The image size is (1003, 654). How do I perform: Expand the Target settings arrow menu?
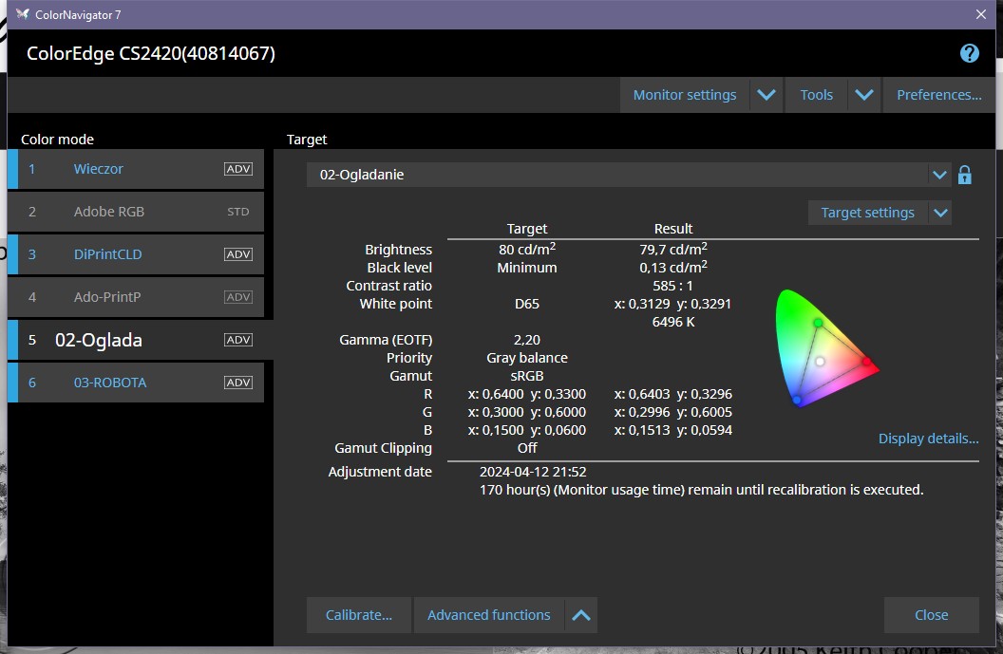click(940, 213)
